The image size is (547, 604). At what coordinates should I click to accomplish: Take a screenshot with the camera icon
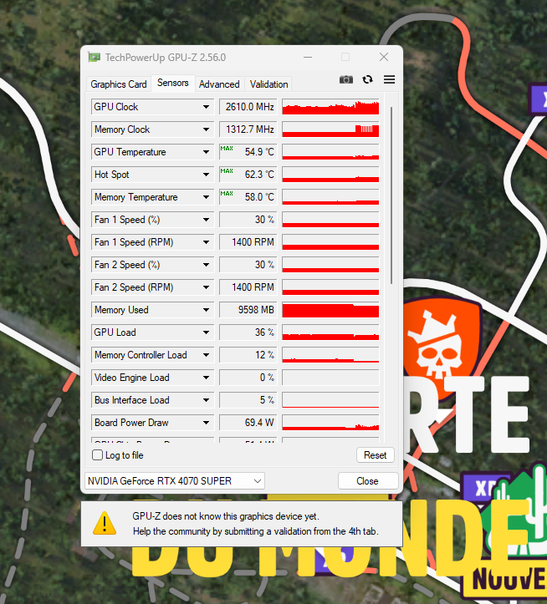point(346,79)
